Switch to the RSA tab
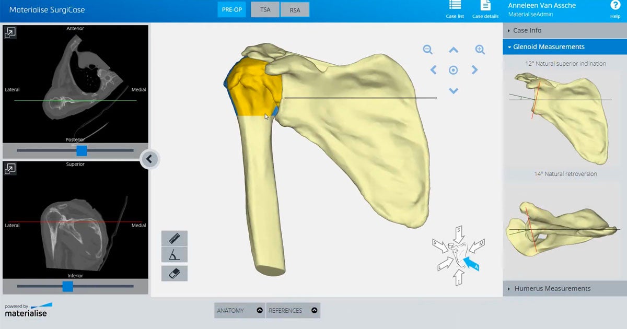Screen dimensions: 627x329 295,9
